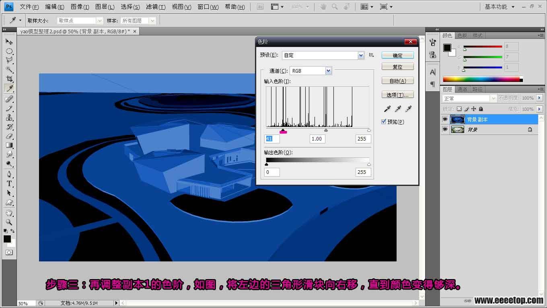Open the layer blend mode 正常 dropdown
The width and height of the screenshot is (547, 308).
(x=469, y=98)
